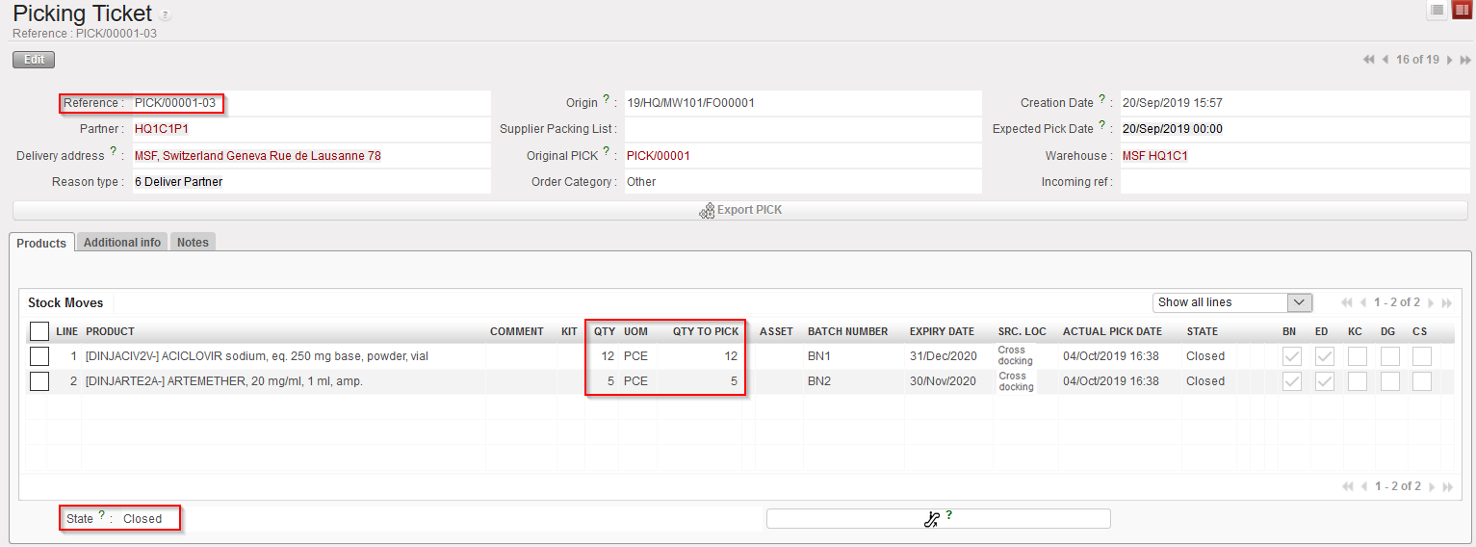Open the Additional info tab
This screenshot has width=1476, height=547.
tap(122, 243)
